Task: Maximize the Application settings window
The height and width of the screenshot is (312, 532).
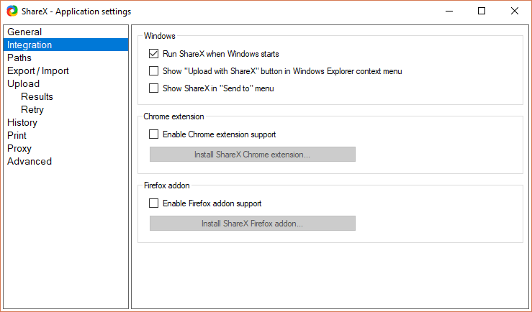Action: [x=482, y=12]
